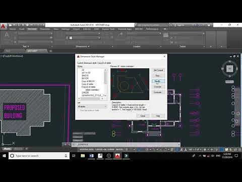This screenshot has width=242, height=182.
Task: Open File Explorer from the taskbar
Action: pyautogui.click(x=83, y=156)
